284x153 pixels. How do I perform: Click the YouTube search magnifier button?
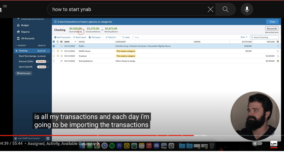[x=225, y=9]
